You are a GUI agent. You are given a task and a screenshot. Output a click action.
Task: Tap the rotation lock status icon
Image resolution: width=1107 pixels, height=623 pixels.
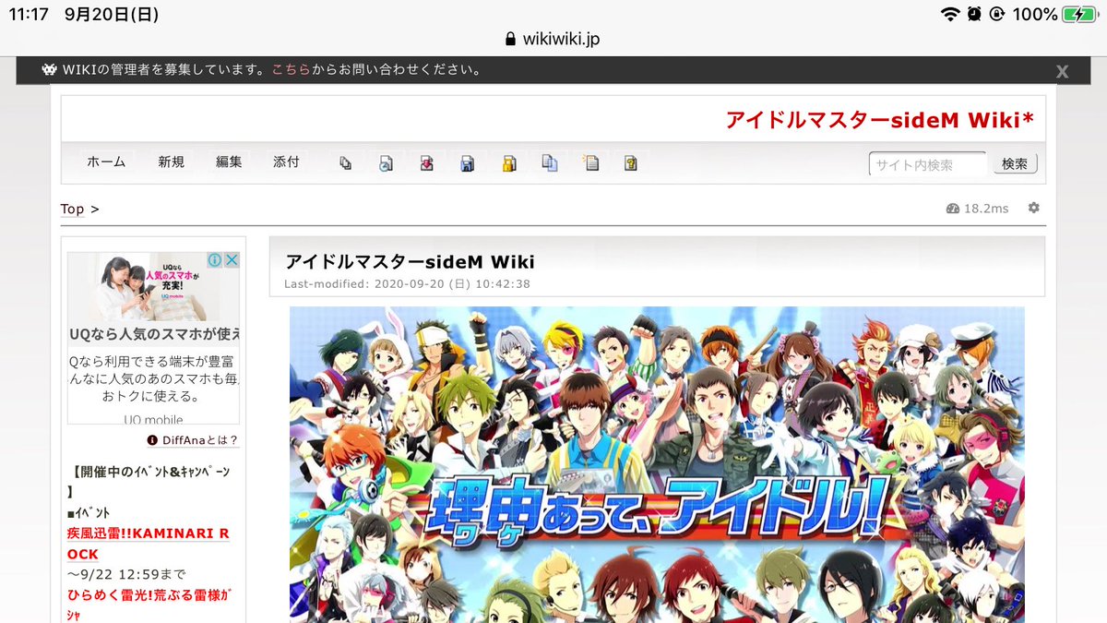coord(996,14)
